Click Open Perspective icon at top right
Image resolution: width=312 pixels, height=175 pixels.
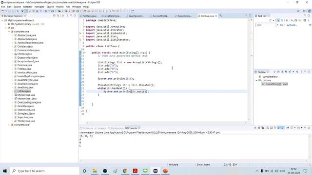(x=304, y=11)
